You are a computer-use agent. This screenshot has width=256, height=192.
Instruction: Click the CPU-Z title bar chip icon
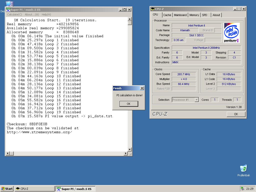tap(152, 9)
